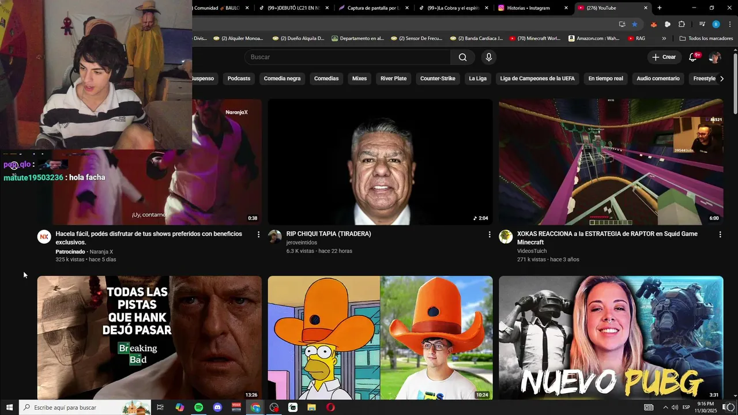Focus the YouTube Buscar search field
The height and width of the screenshot is (415, 738).
[348, 57]
